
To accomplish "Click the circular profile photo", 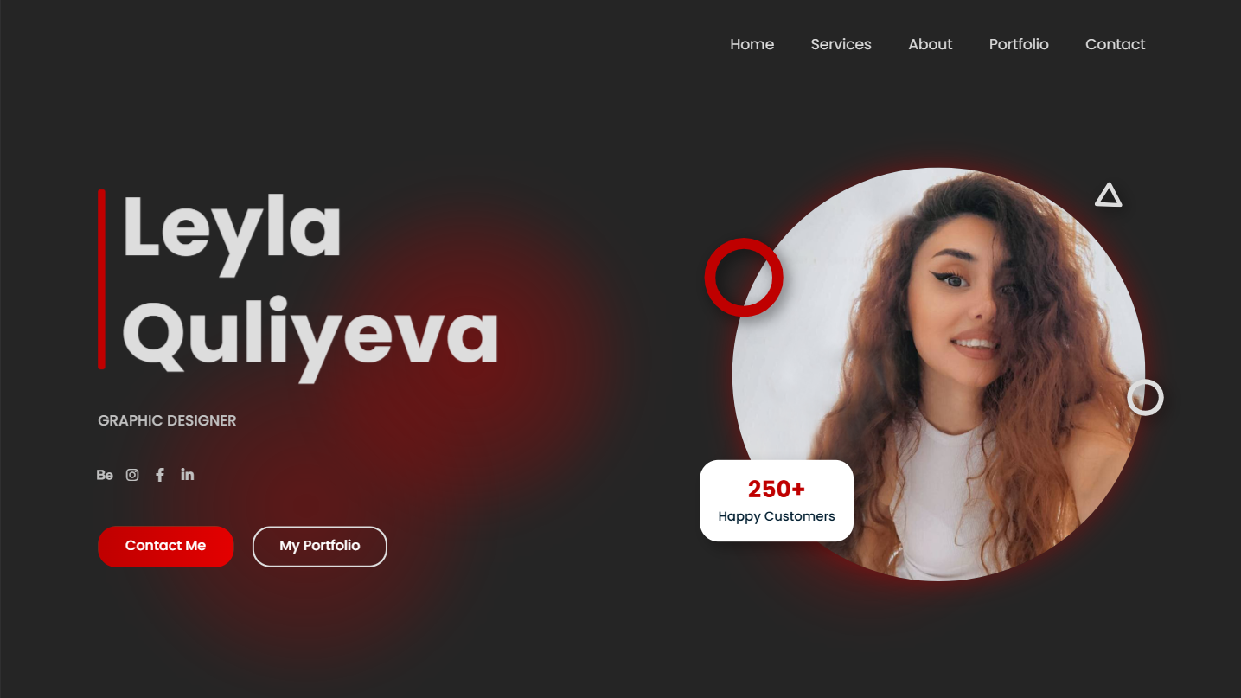I will point(938,374).
